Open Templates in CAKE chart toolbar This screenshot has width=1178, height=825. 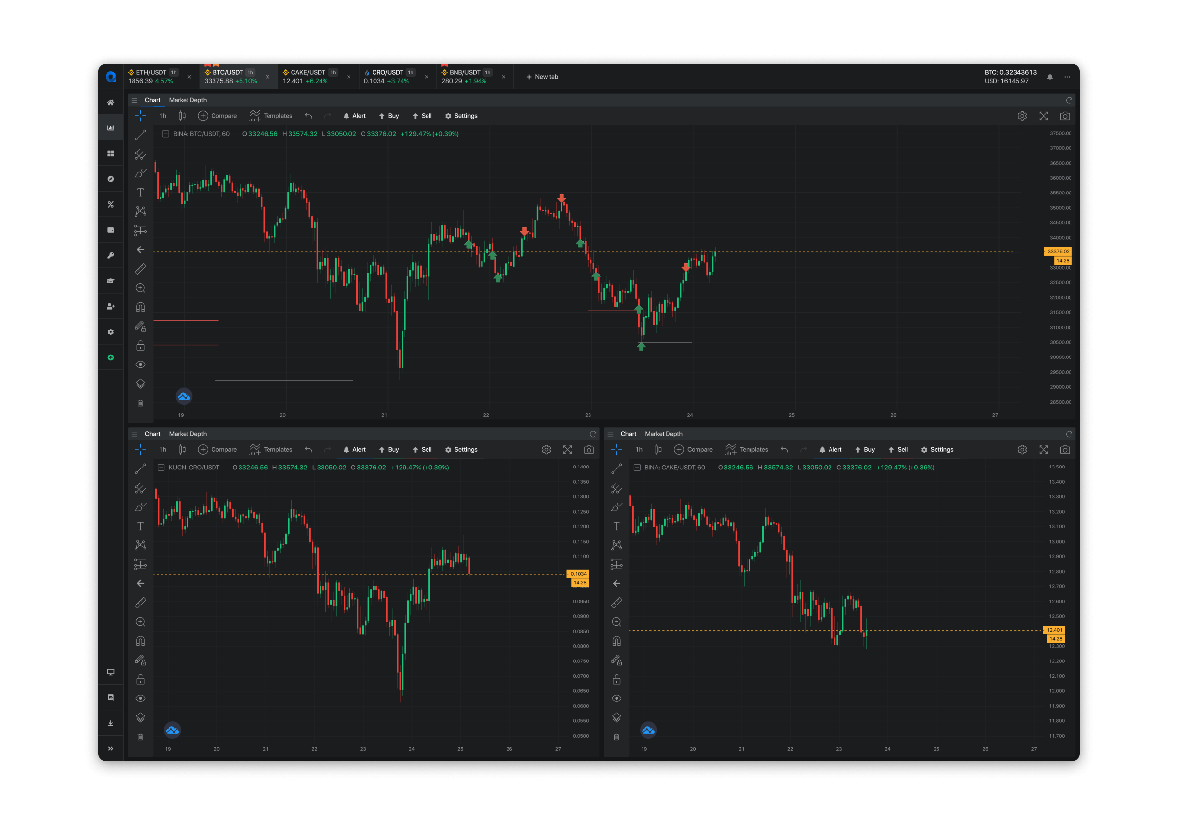(747, 450)
